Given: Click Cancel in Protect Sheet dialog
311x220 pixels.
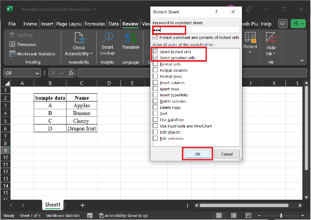Looking at the screenshot, I should click(x=227, y=154).
